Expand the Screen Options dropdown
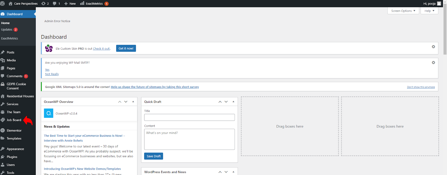447x175 pixels. (x=403, y=11)
